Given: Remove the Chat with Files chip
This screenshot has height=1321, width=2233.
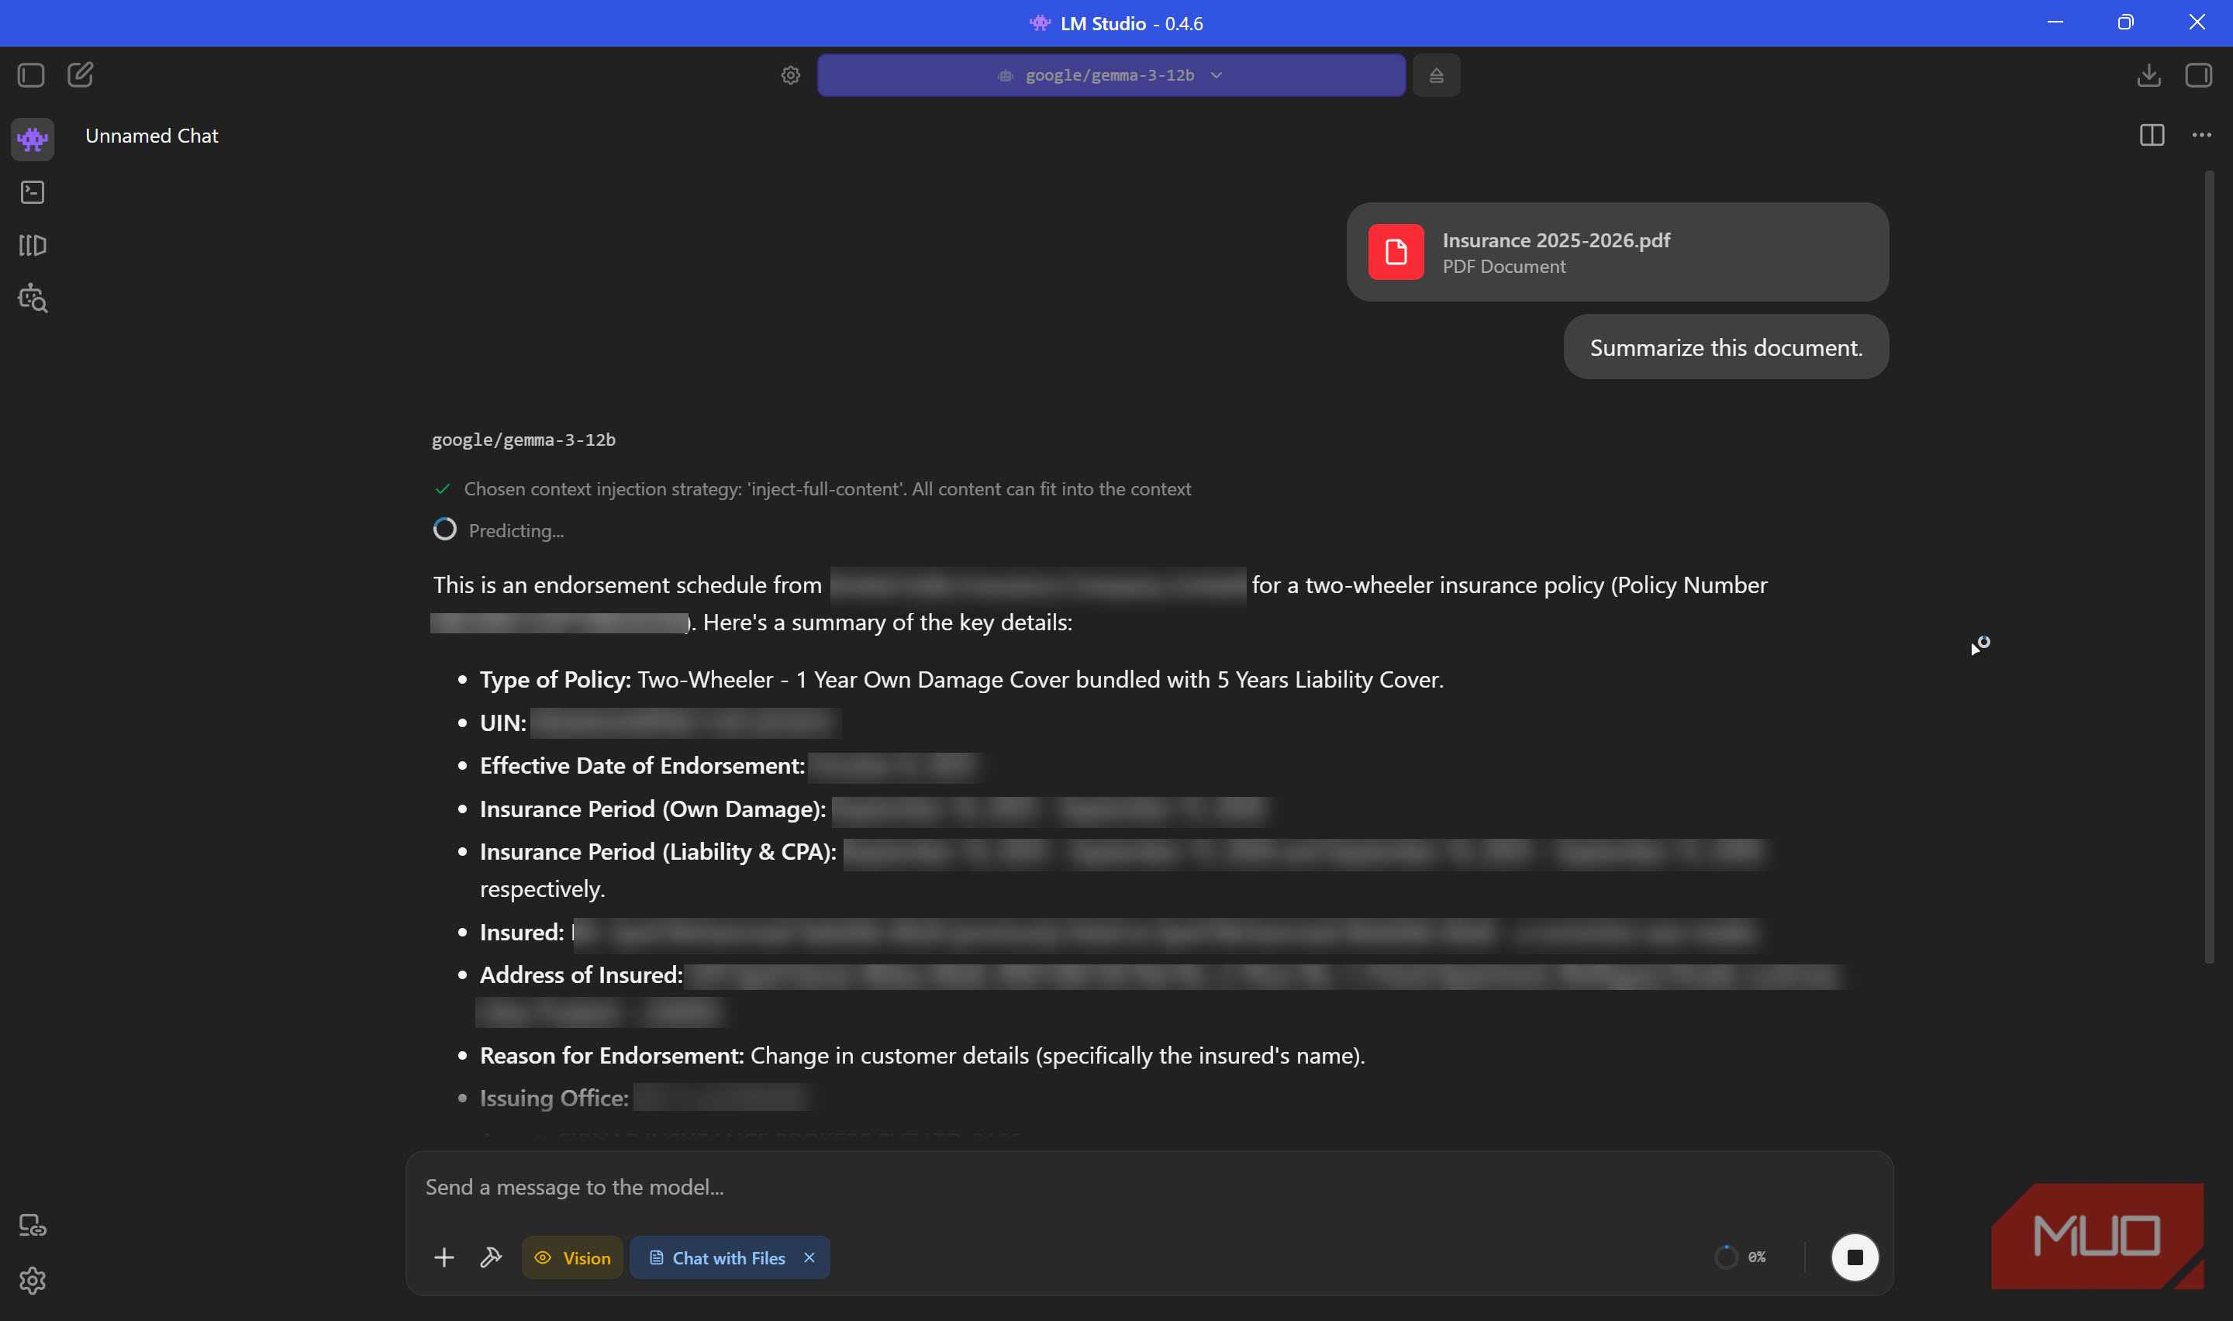Looking at the screenshot, I should [x=809, y=1257].
